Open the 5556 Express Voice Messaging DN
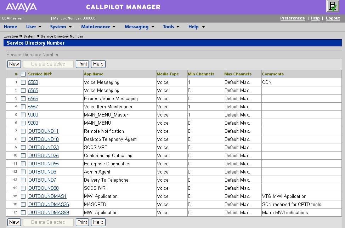Image resolution: width=345 pixels, height=228 pixels. point(33,99)
